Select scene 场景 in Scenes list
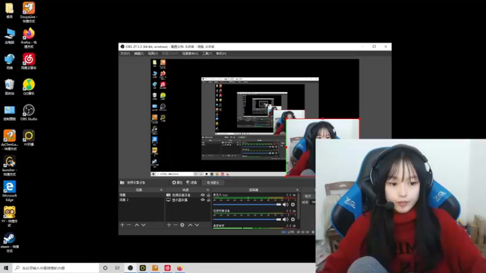The height and width of the screenshot is (273, 486). [142, 195]
